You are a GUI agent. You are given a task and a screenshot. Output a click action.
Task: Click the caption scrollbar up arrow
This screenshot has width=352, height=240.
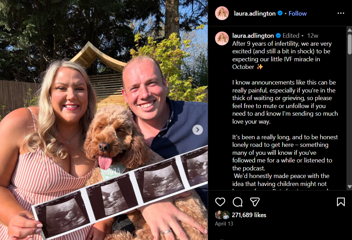[350, 30]
